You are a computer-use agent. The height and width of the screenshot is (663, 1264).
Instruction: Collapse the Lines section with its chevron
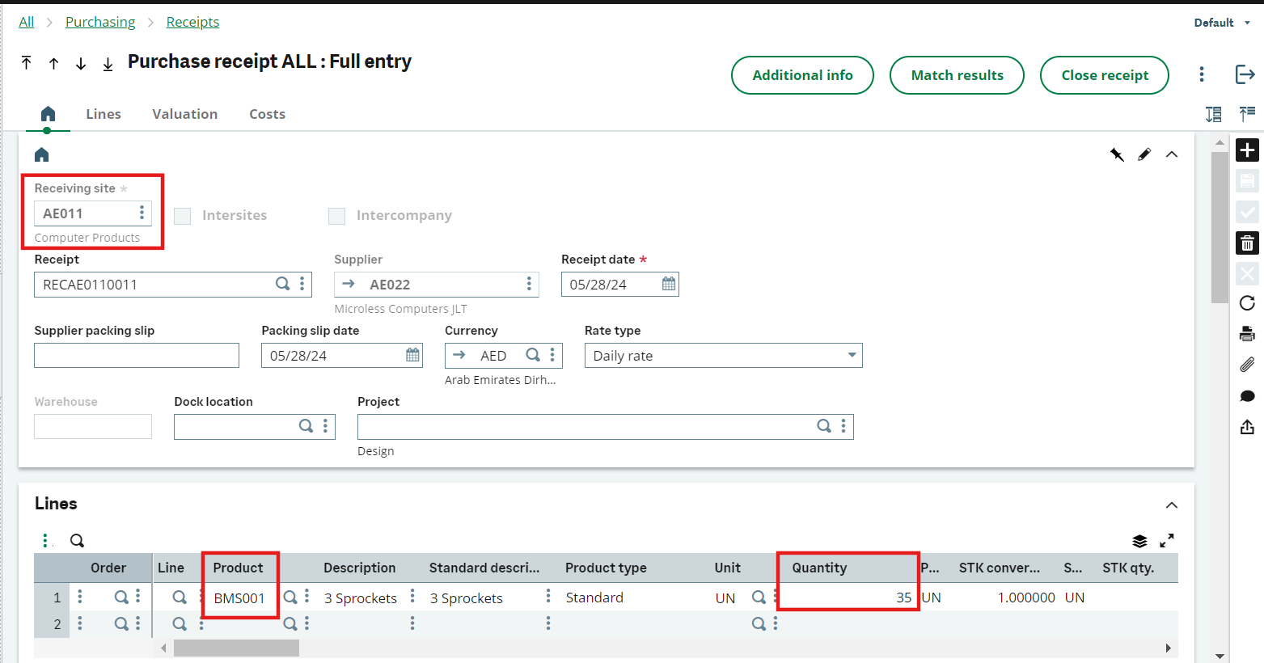(x=1172, y=504)
